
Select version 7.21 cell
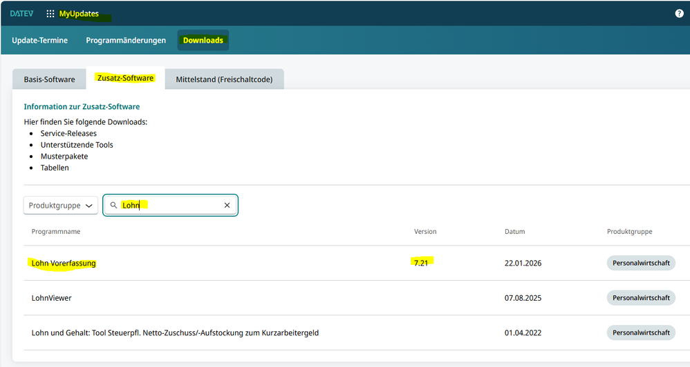[x=421, y=263]
